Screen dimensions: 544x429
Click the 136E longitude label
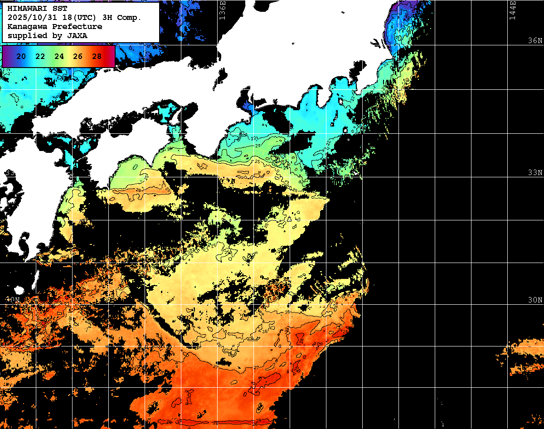pos(222,8)
